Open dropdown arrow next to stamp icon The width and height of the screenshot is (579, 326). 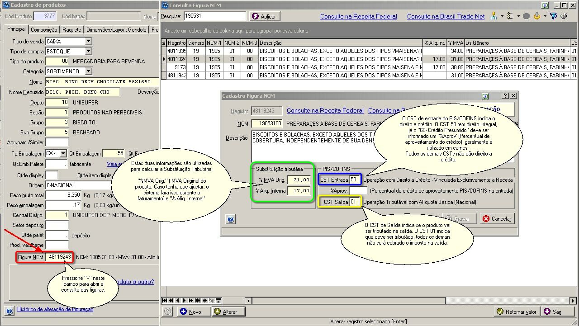(545, 16)
